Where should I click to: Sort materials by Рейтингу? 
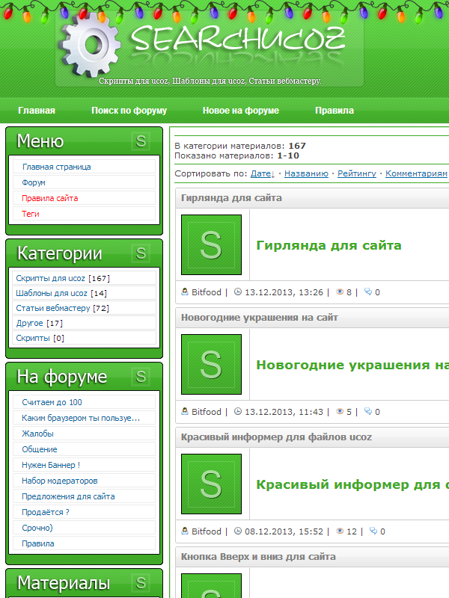(357, 173)
